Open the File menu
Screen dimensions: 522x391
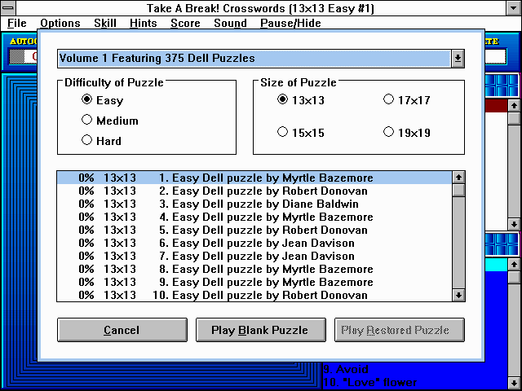click(x=17, y=23)
